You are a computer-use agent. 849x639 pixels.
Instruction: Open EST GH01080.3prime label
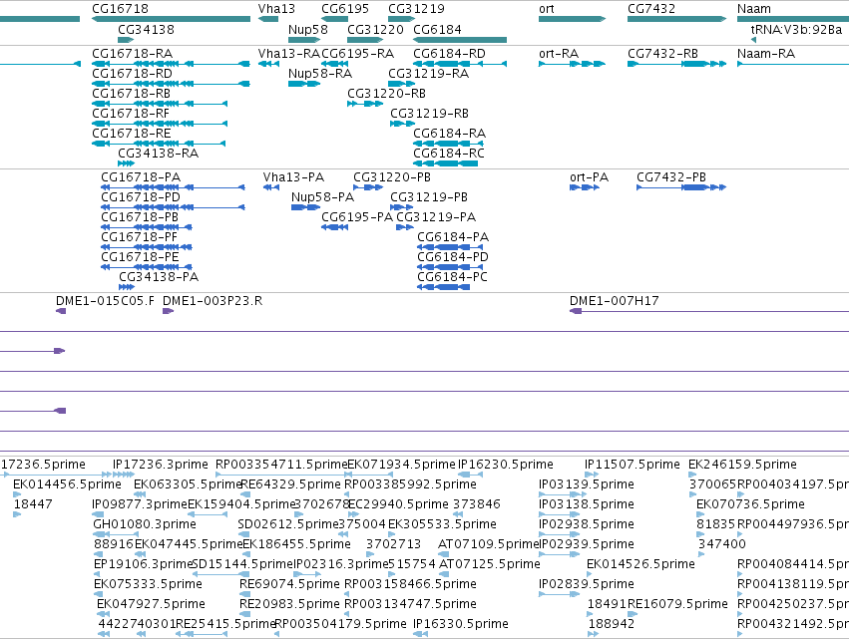point(145,524)
